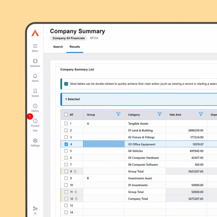Click the green info icon in the tip banner
The height and width of the screenshot is (217, 217).
coord(66,84)
